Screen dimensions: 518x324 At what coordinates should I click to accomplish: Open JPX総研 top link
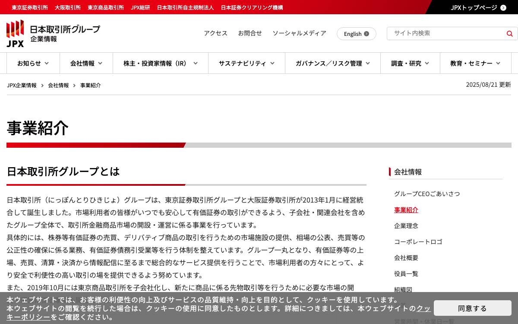140,8
